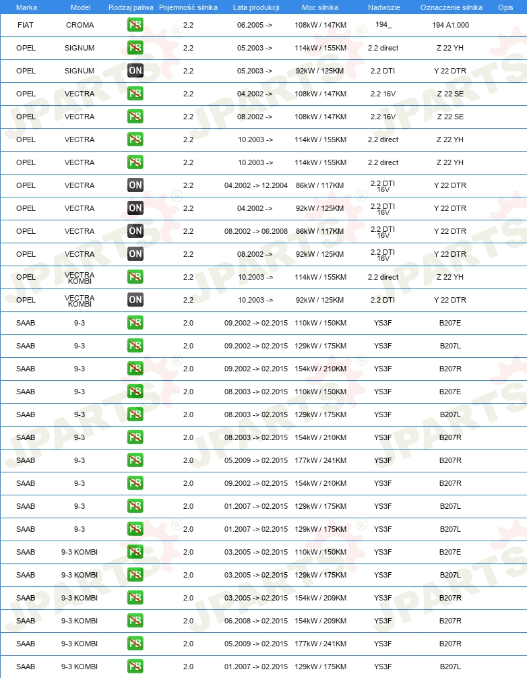Click the ON icon in the VECTRA 08.2002 -> 06.2008 row
This screenshot has width=527, height=678.
pos(135,231)
